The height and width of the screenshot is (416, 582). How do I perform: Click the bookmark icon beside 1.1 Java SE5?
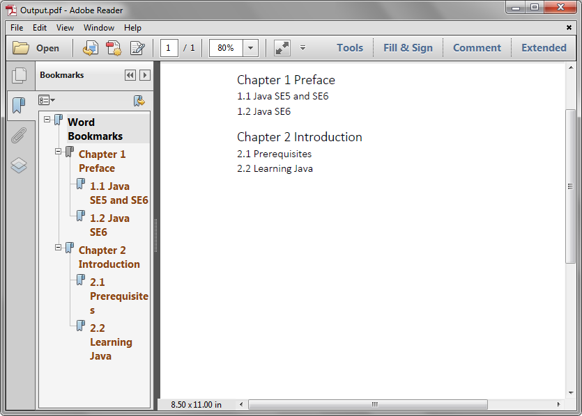pos(81,184)
